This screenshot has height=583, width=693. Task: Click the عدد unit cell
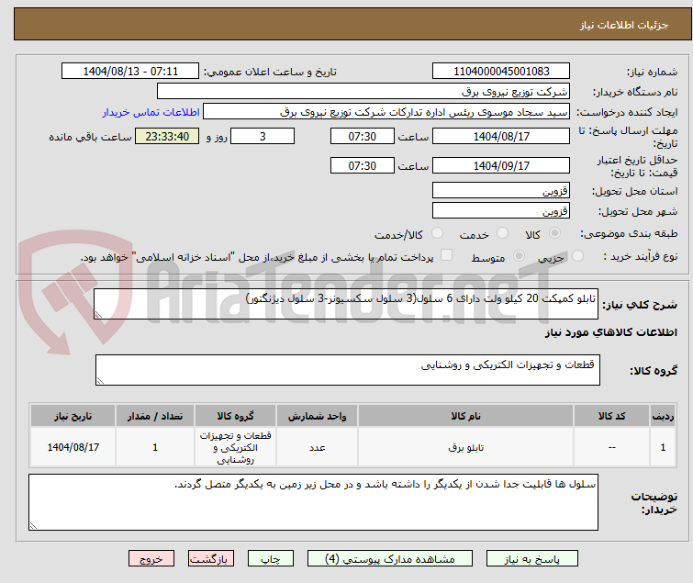318,447
